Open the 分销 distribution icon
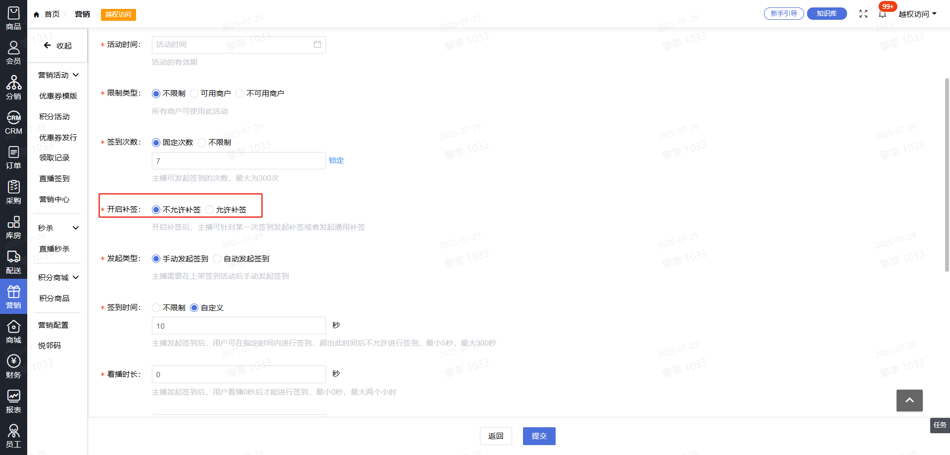Image resolution: width=950 pixels, height=455 pixels. 13,87
